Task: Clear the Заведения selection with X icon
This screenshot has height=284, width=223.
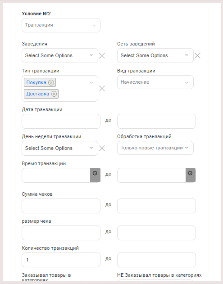Action: pos(102,56)
